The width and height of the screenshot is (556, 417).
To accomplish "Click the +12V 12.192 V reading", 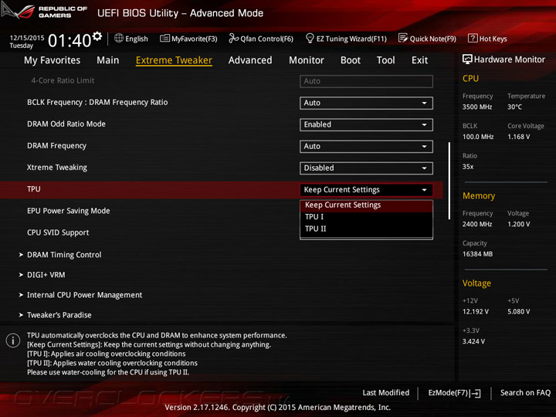I will (x=476, y=312).
